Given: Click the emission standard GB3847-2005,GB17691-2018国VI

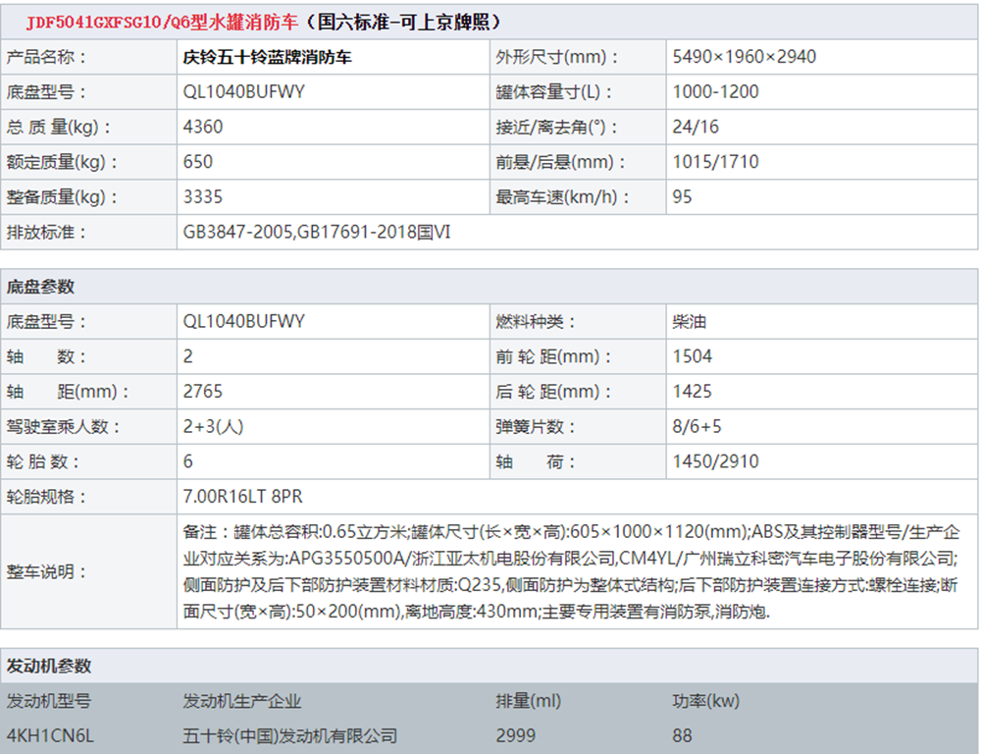Looking at the screenshot, I should click(x=317, y=233).
